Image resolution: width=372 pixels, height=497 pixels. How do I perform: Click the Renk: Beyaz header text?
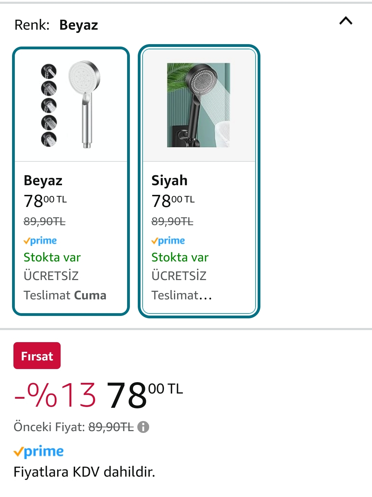point(56,25)
